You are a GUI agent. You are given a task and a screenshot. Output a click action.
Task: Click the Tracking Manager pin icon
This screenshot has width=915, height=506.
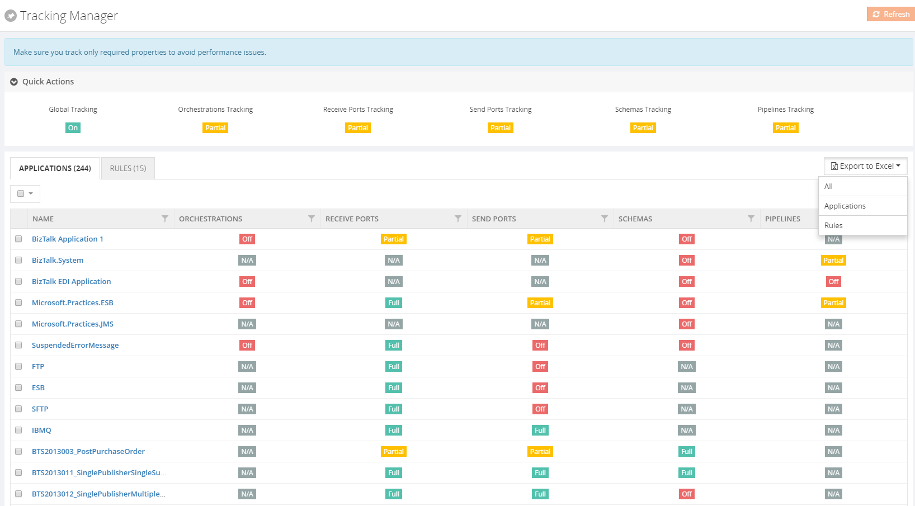click(x=11, y=16)
